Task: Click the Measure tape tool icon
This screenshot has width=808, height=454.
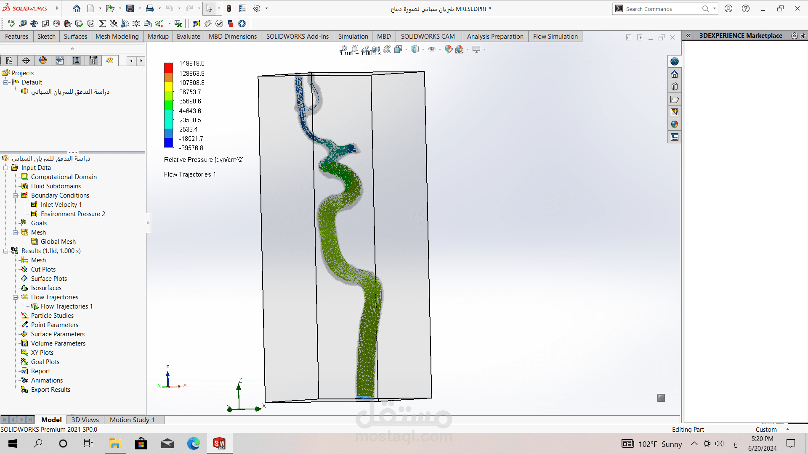Action: coord(23,24)
